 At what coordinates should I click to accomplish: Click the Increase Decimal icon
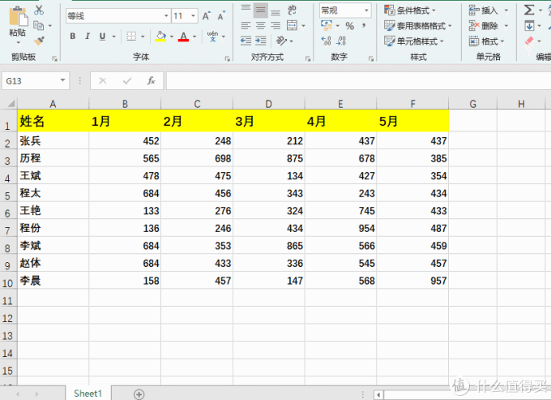click(327, 41)
